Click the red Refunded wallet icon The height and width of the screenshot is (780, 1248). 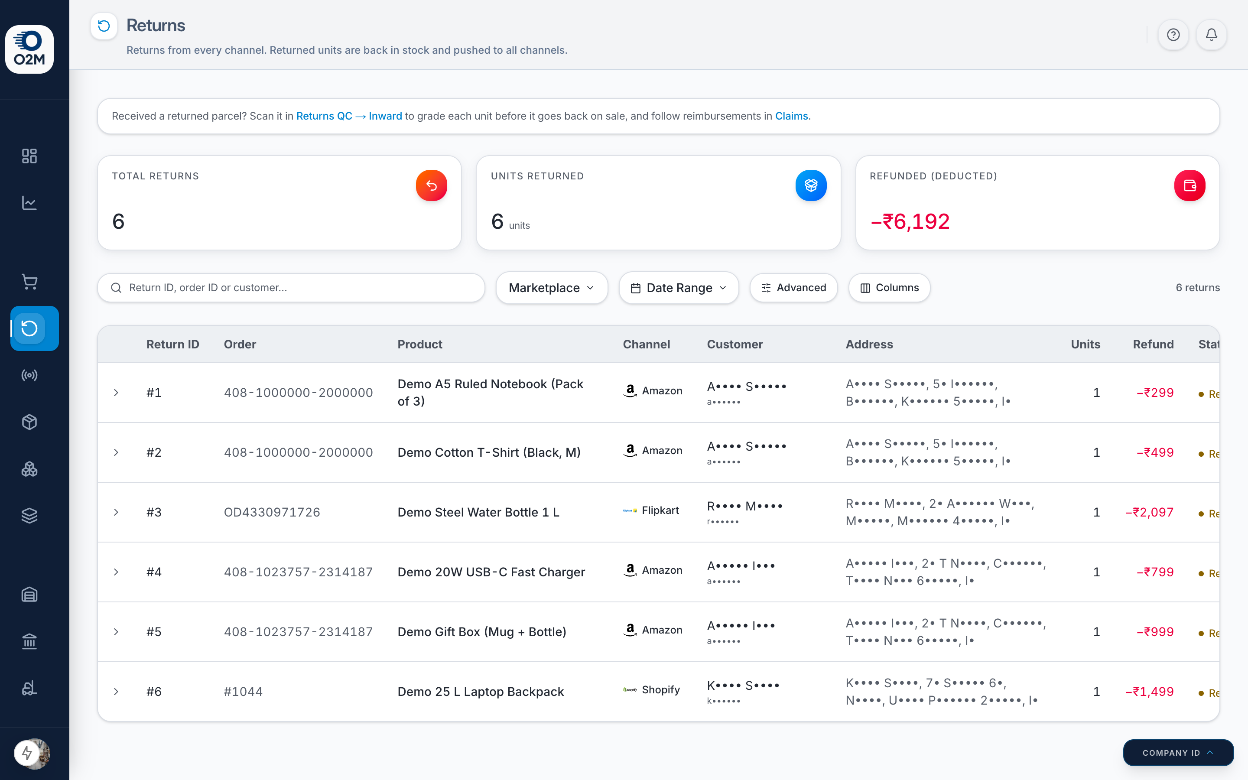[1190, 185]
